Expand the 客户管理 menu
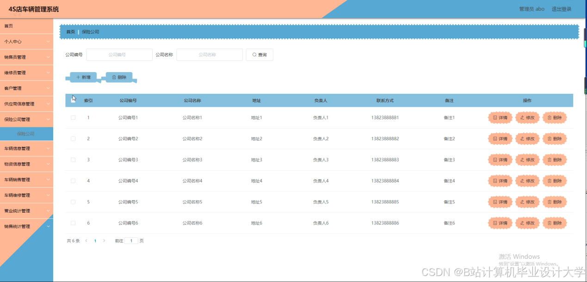This screenshot has width=587, height=282. click(26, 88)
